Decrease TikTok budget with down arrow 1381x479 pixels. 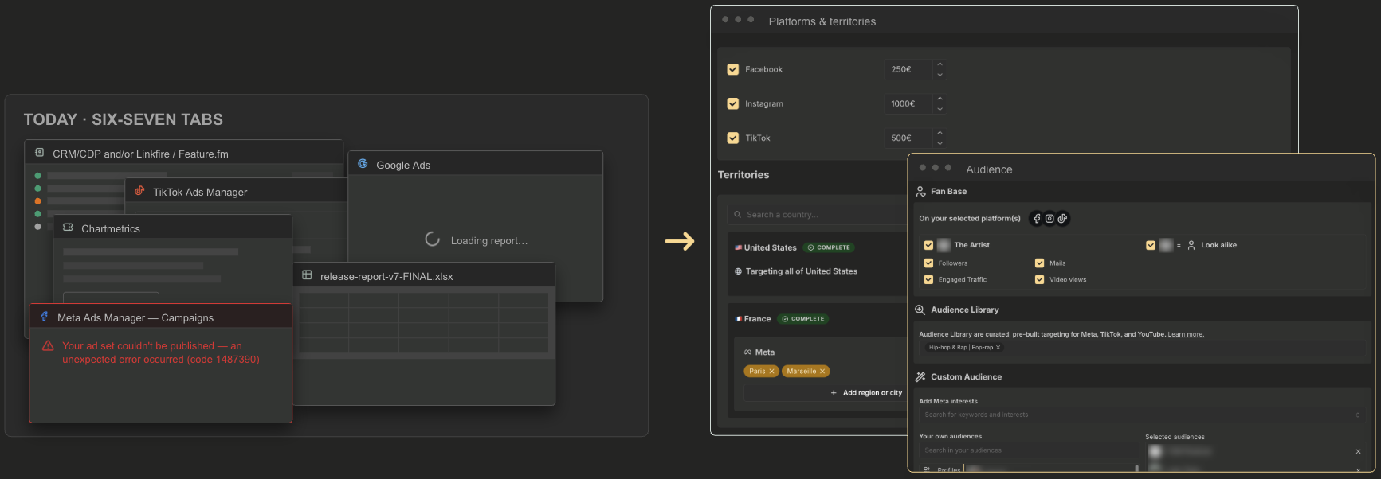coord(940,143)
